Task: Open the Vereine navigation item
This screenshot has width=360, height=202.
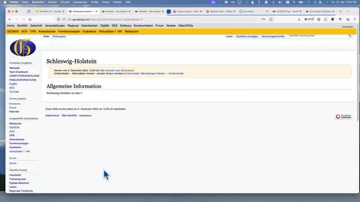Action: (x=170, y=26)
